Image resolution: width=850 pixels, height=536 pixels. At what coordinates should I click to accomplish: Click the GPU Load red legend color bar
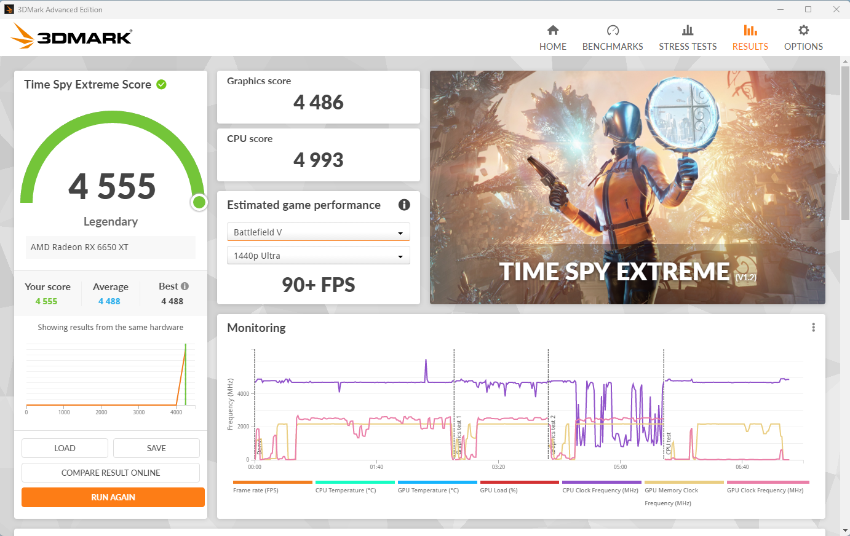[x=519, y=483]
